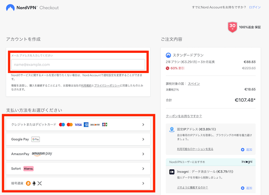This screenshot has width=269, height=195.
Task: Click the NordVPNユーザーにおすすめ banner text
Action: coord(187,162)
